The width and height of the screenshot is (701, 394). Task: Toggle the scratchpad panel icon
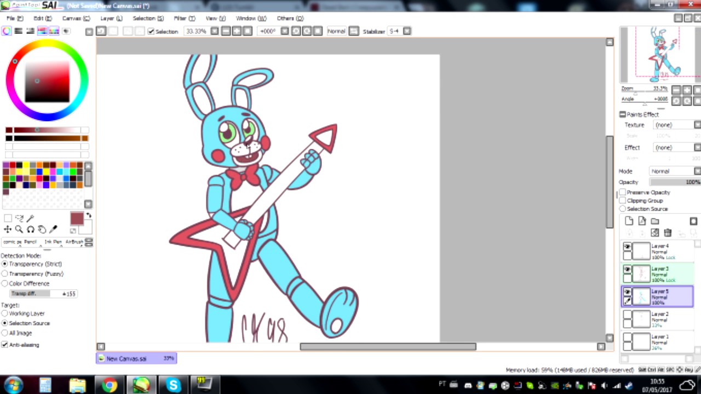66,31
